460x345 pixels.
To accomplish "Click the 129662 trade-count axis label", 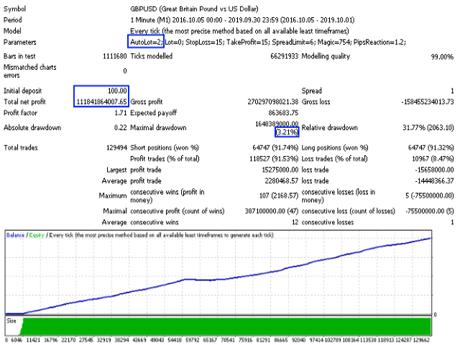I will click(x=421, y=340).
